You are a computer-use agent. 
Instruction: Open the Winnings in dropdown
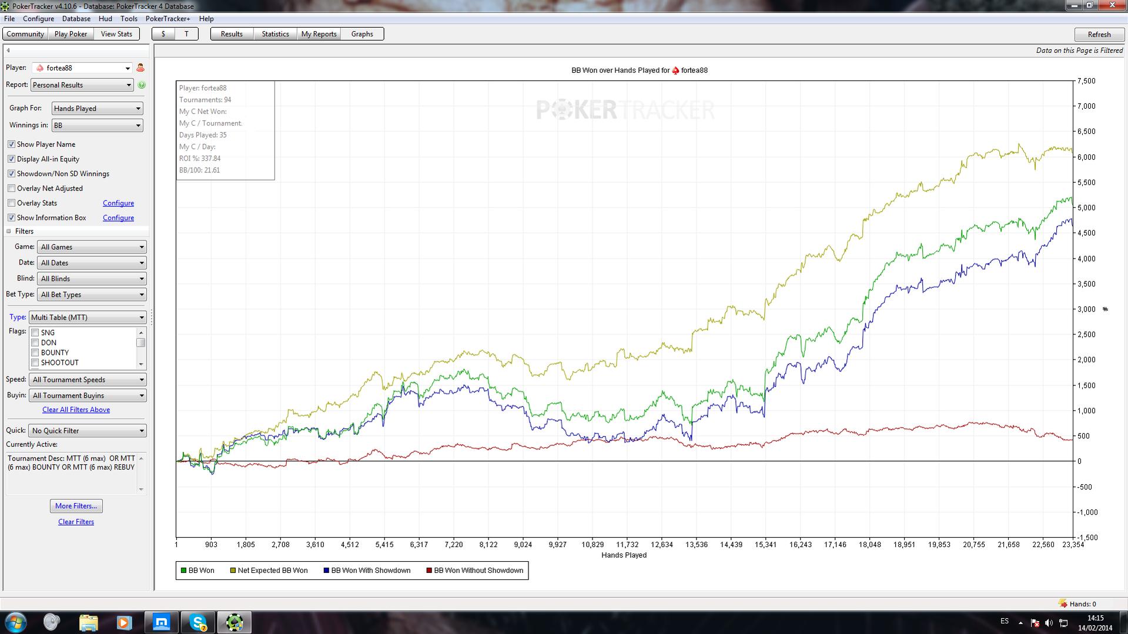click(x=97, y=125)
